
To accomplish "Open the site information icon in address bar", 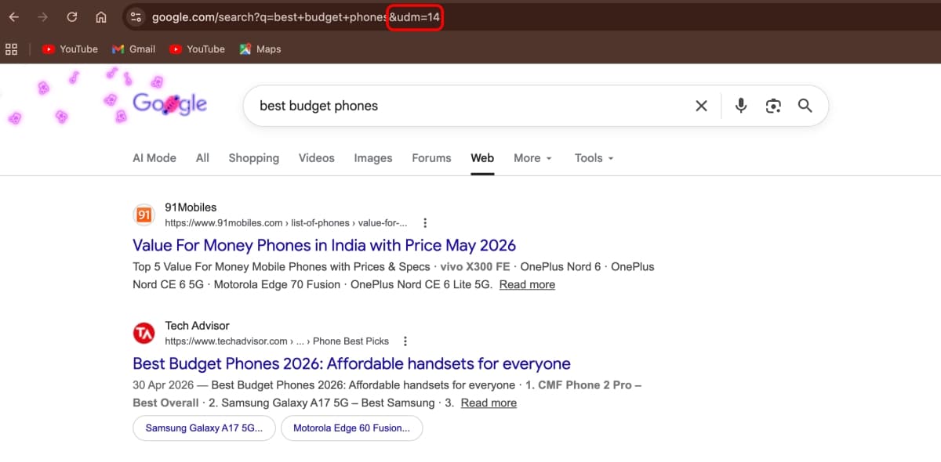I will tap(136, 16).
